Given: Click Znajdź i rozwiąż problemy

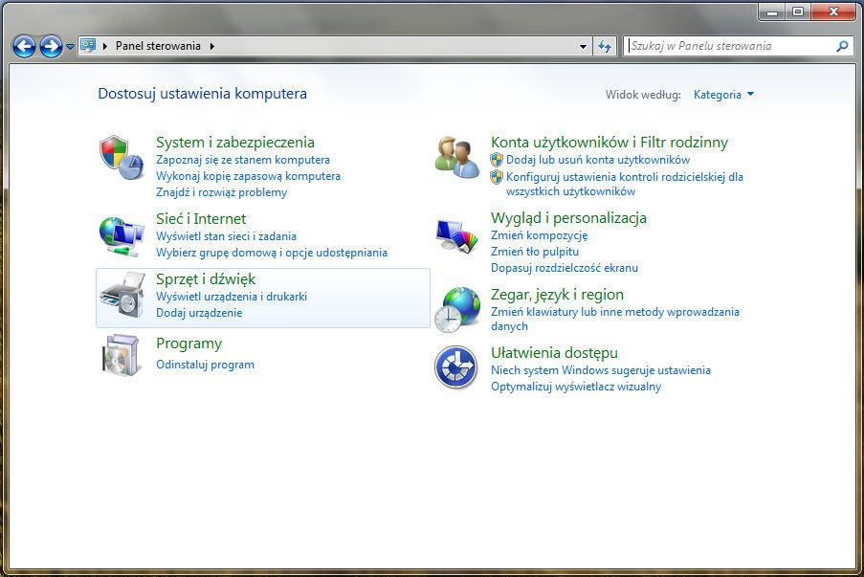Looking at the screenshot, I should pyautogui.click(x=222, y=192).
